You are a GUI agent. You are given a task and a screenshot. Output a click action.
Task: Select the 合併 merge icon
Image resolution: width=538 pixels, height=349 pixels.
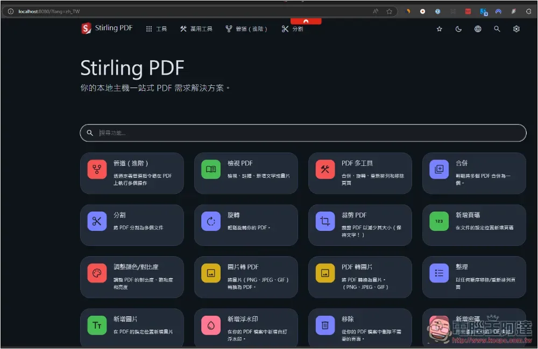(439, 170)
